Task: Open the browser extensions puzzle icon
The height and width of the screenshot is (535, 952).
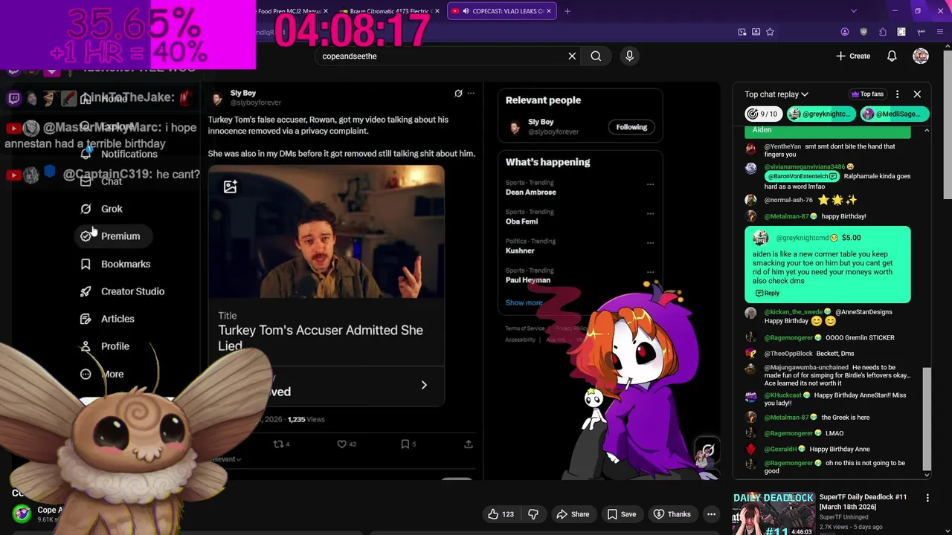Action: tap(883, 32)
